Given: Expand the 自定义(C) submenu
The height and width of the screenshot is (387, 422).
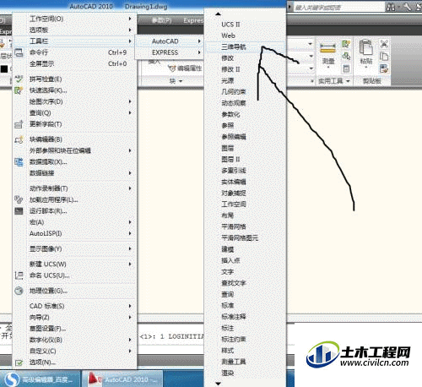Looking at the screenshot, I should click(75, 351).
